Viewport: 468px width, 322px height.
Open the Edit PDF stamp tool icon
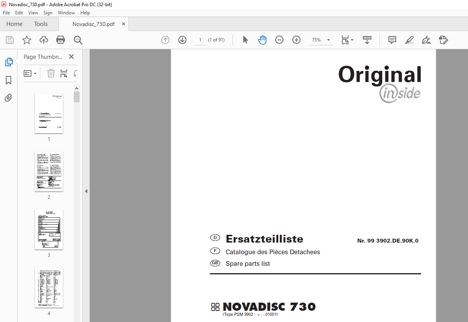(444, 40)
